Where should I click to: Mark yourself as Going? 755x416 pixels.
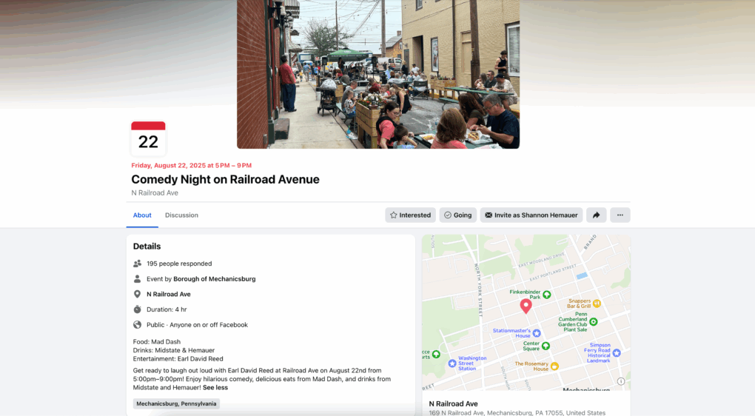click(458, 215)
